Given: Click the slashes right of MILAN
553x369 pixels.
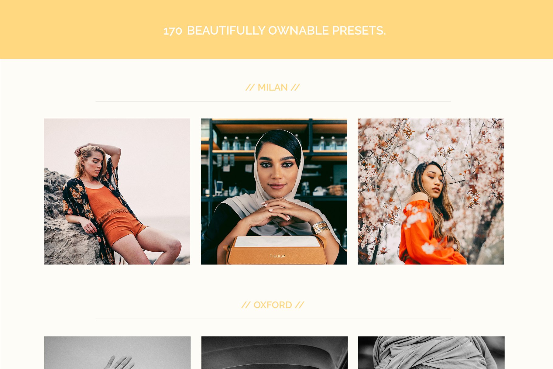Looking at the screenshot, I should (x=295, y=88).
